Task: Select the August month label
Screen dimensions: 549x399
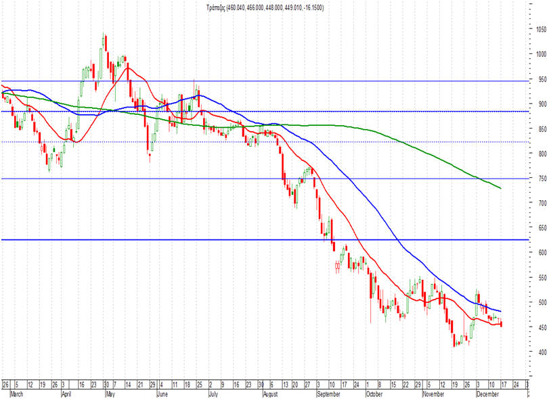Action: 270,394
